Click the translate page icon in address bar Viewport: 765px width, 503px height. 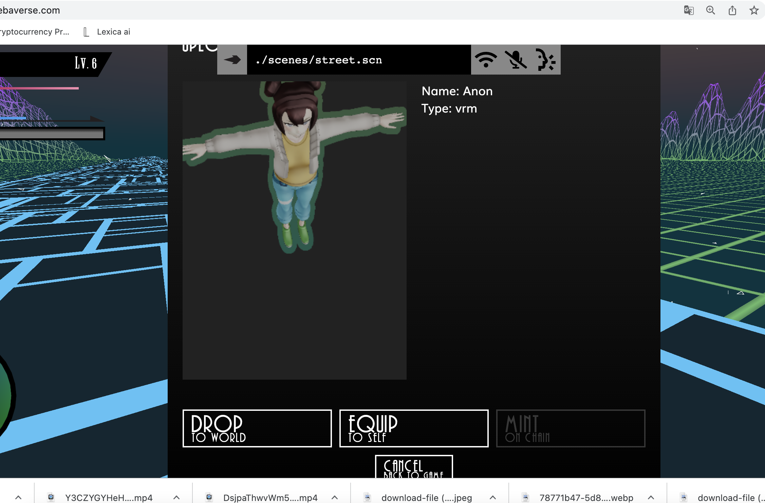pos(689,11)
